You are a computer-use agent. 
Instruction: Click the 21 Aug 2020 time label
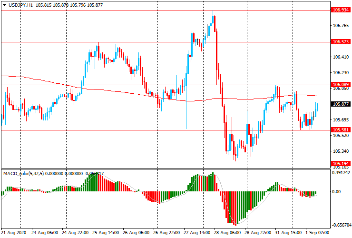point(14,232)
